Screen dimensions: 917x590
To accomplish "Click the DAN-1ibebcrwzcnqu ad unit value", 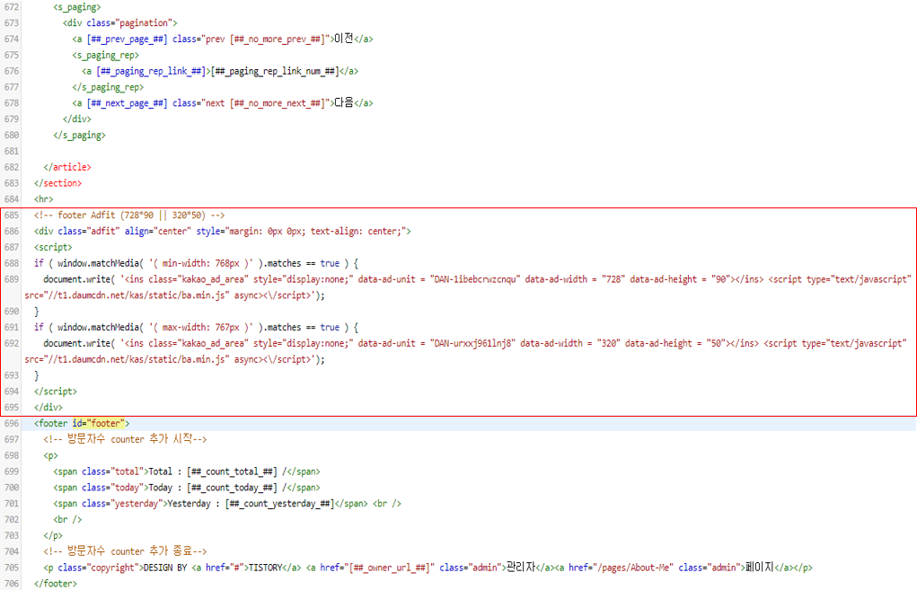I will click(x=474, y=279).
